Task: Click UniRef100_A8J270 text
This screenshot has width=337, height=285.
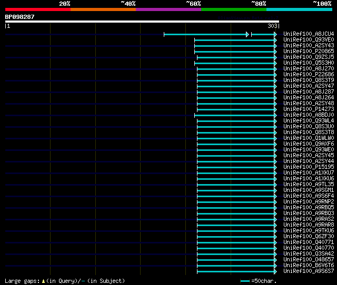Action: pos(309,69)
